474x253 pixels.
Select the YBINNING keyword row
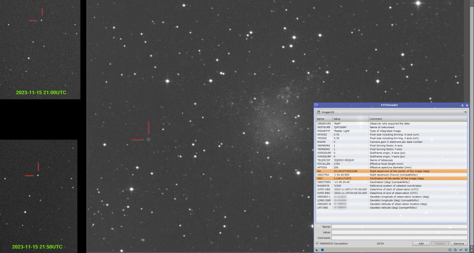[392, 149]
